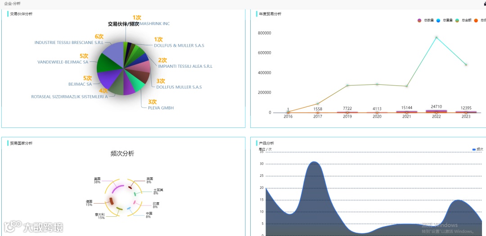Click the 24710 bar value label
The image size is (486, 236).
coord(436,107)
